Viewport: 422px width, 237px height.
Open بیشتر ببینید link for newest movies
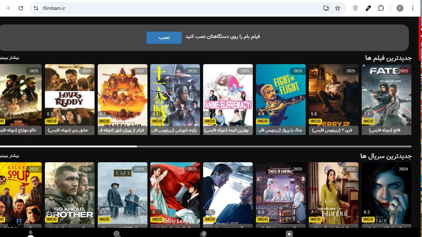[10, 57]
